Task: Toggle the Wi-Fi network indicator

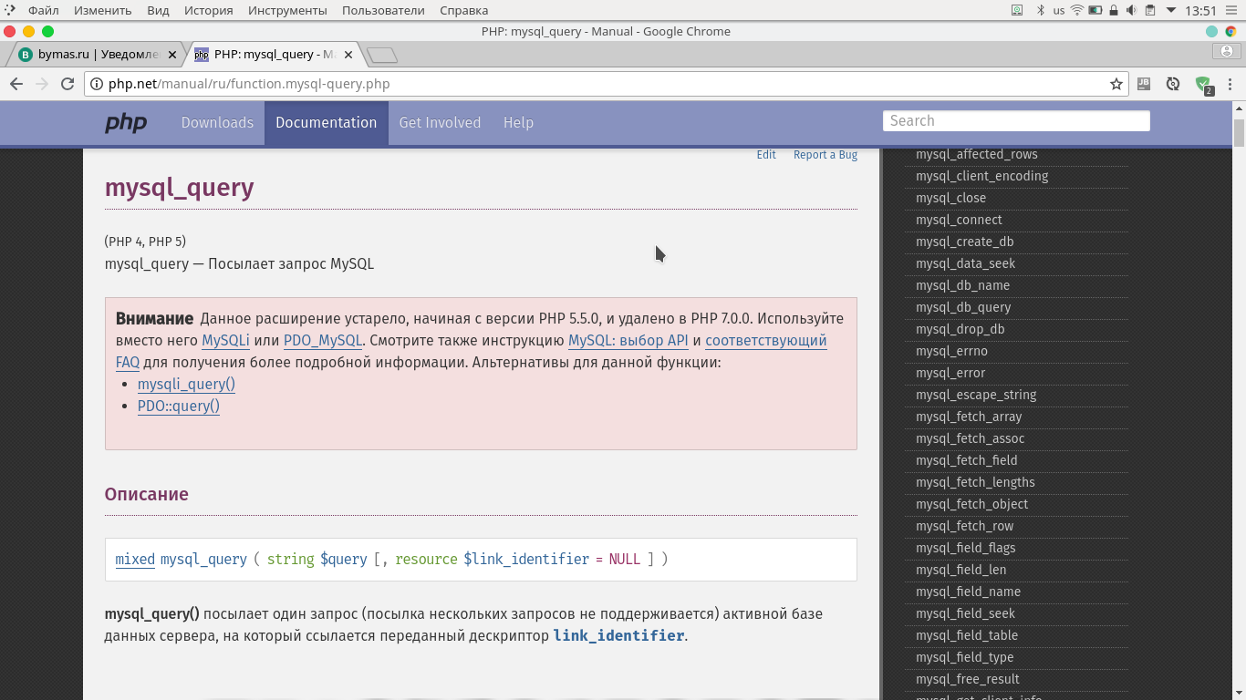Action: click(1077, 11)
